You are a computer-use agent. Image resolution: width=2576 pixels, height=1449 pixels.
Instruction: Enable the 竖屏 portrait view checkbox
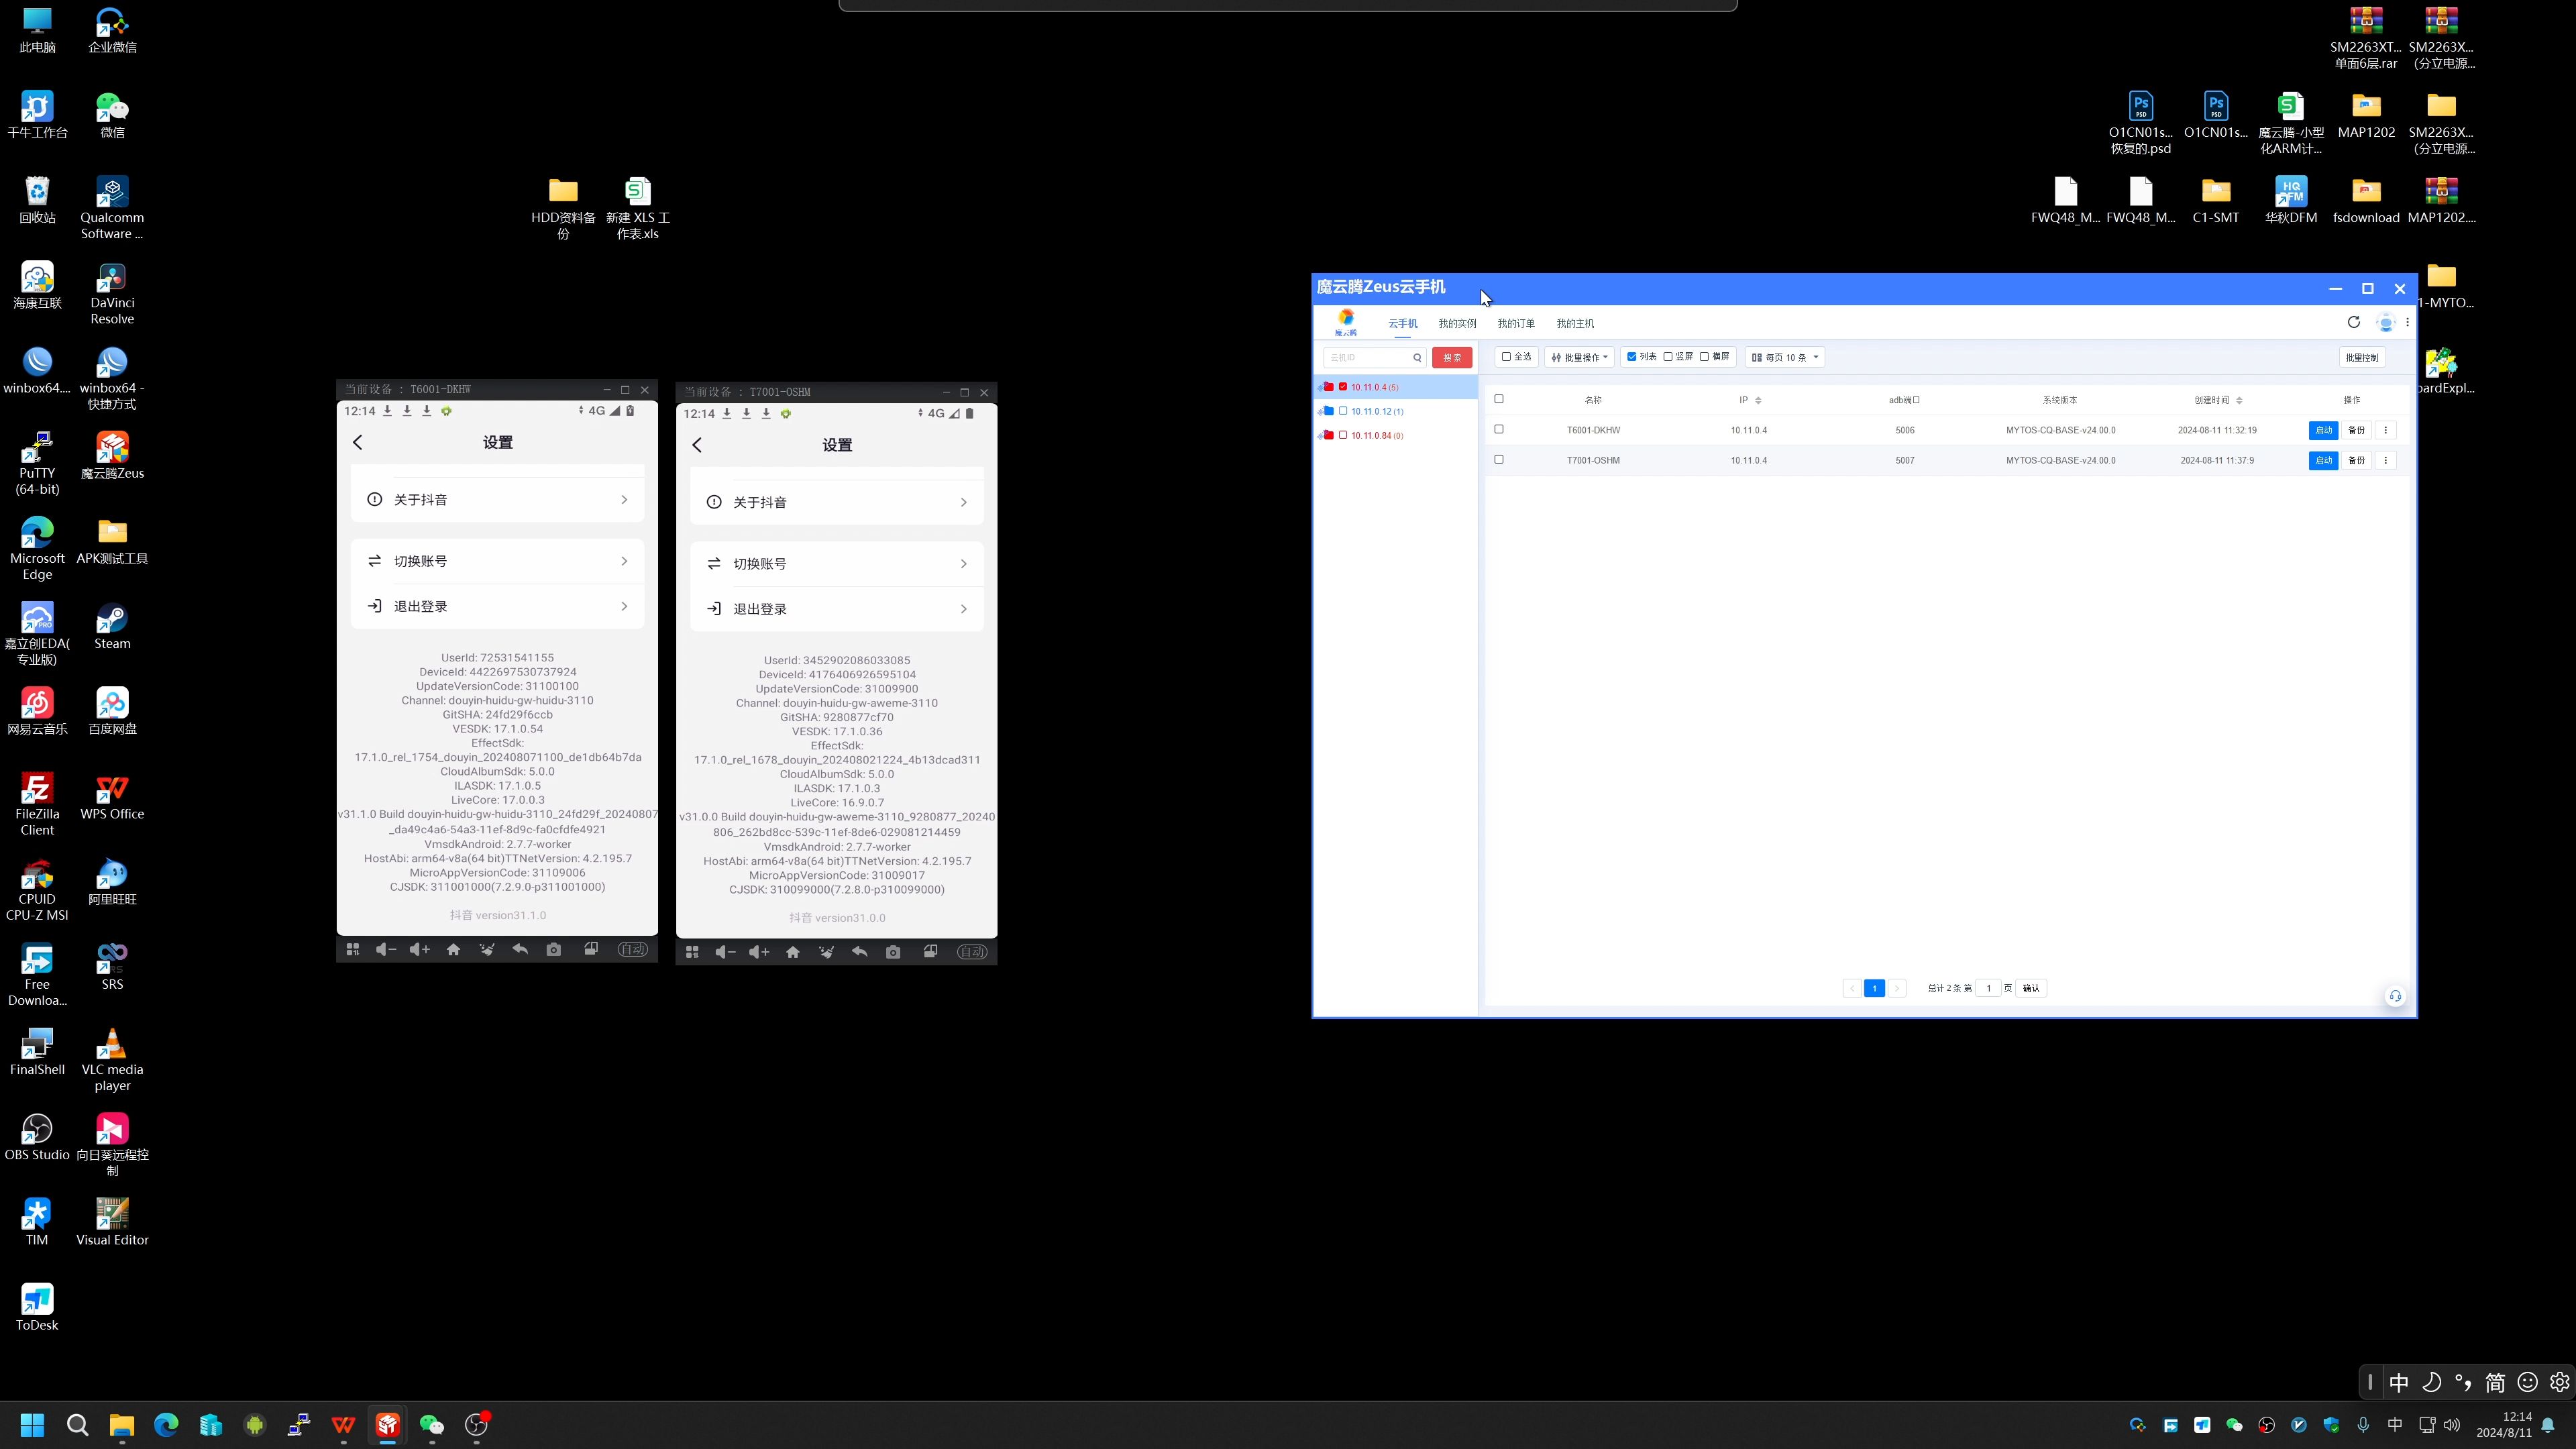[x=1668, y=357]
